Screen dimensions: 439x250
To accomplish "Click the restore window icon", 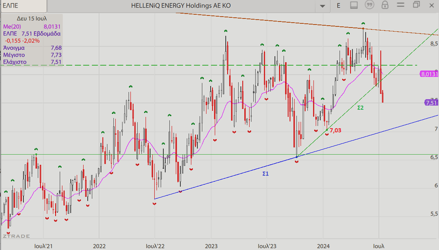I will (416, 5).
